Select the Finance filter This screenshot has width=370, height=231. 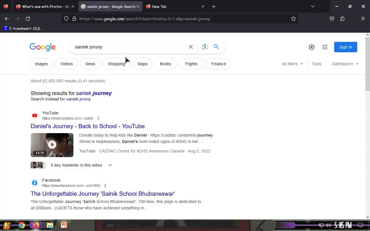tap(219, 64)
